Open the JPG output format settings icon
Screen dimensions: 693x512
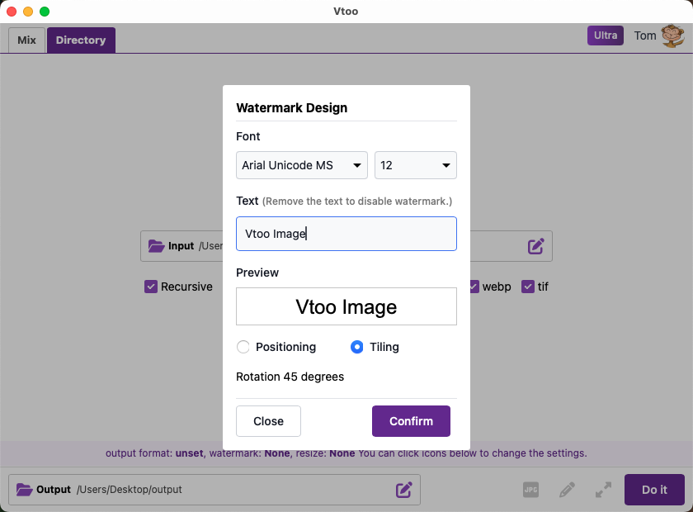click(x=530, y=490)
